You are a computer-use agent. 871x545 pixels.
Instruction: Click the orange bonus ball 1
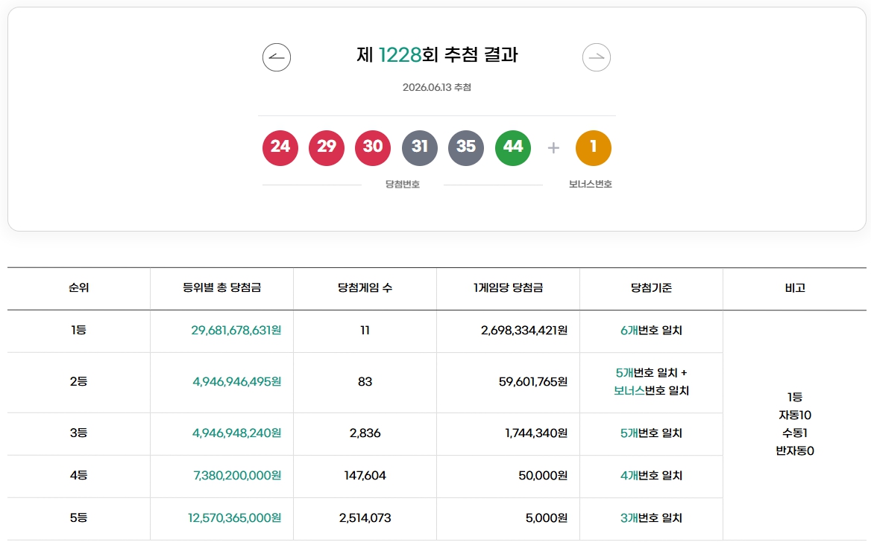click(x=594, y=148)
